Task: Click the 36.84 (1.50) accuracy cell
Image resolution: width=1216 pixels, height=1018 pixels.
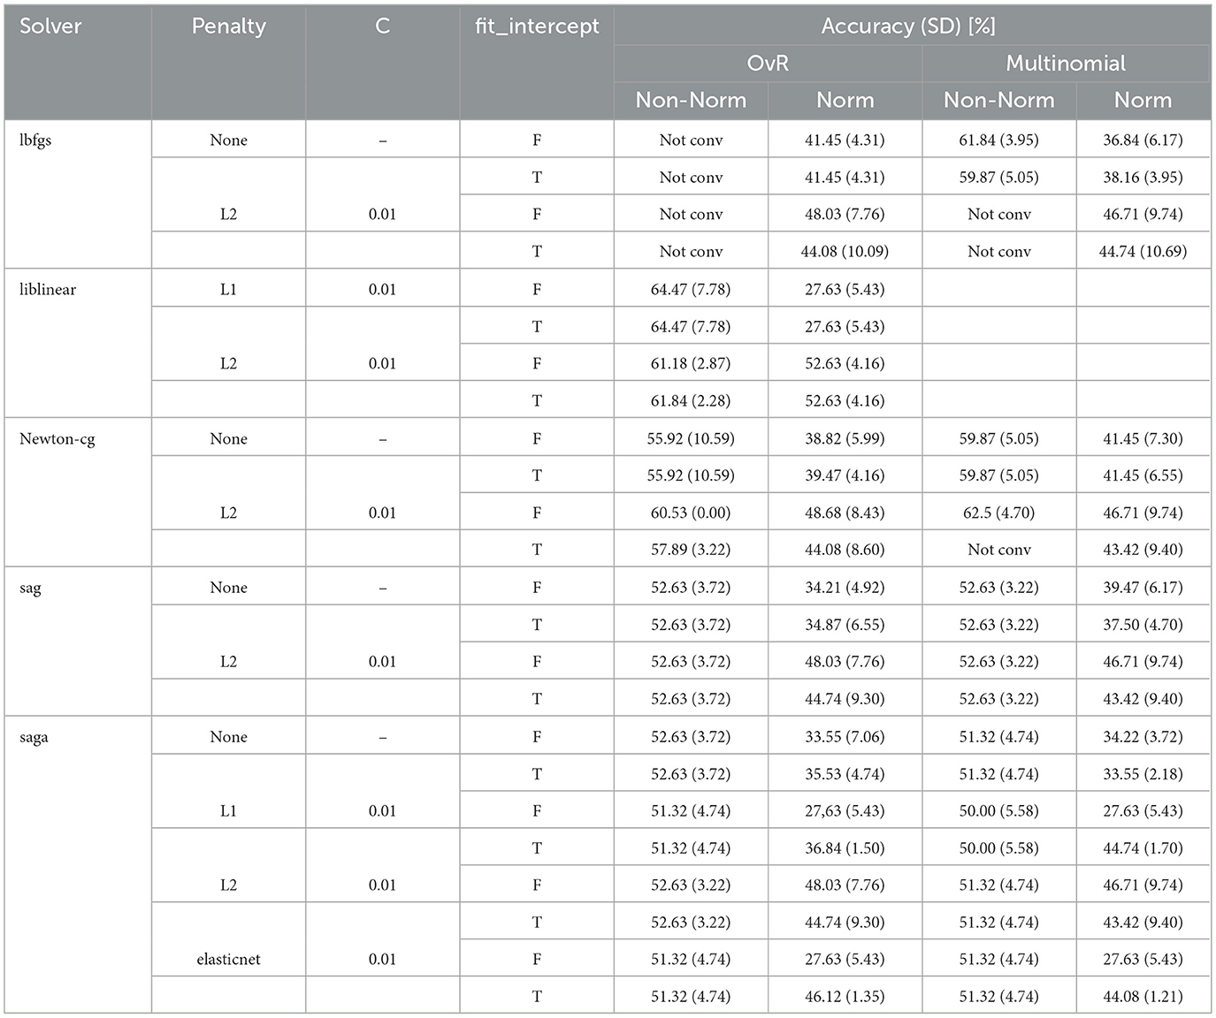Action: 845,848
